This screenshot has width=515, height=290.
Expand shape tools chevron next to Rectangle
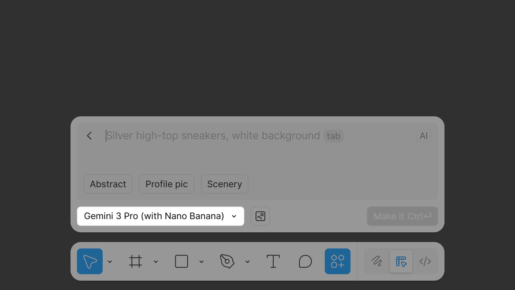pyautogui.click(x=201, y=262)
